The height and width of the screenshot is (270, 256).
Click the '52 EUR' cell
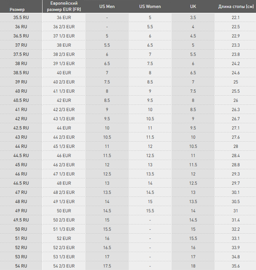64,238
